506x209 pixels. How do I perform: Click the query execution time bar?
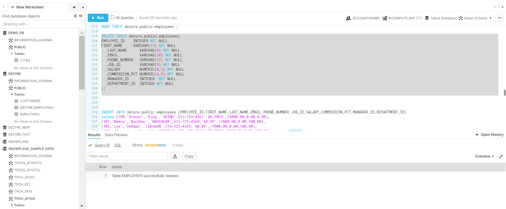(155, 145)
